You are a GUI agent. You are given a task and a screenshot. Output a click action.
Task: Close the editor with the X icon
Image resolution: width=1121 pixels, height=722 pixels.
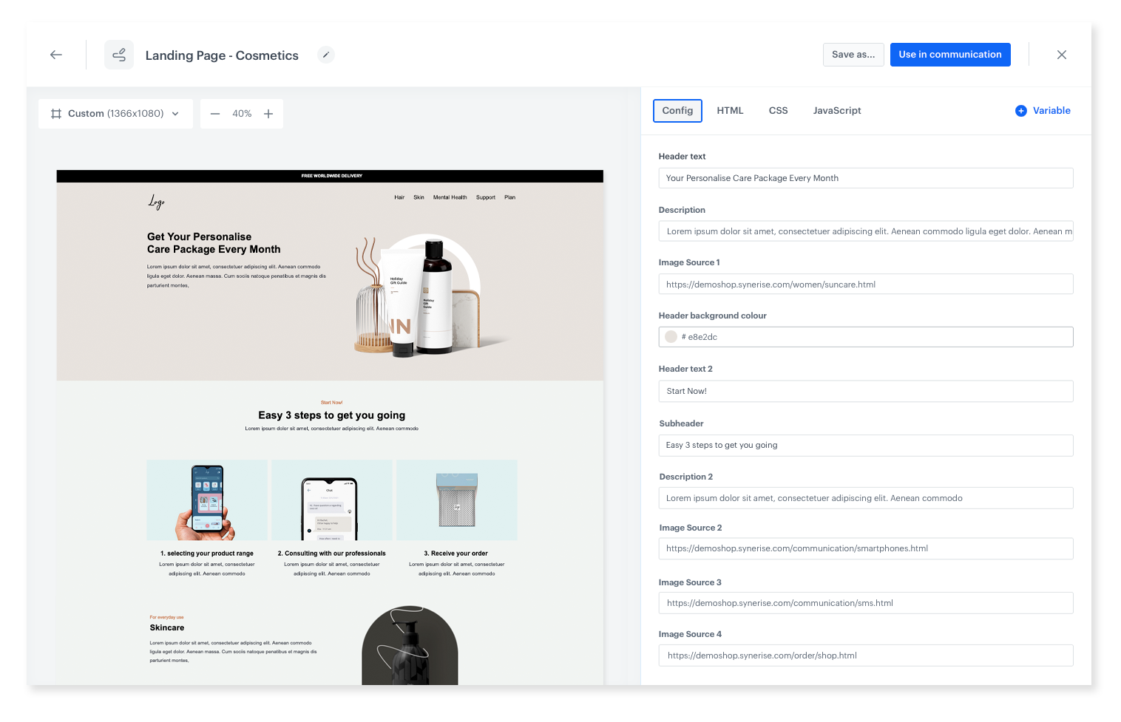[x=1062, y=55]
